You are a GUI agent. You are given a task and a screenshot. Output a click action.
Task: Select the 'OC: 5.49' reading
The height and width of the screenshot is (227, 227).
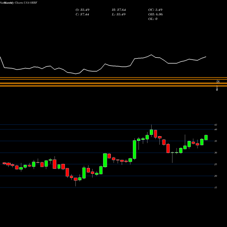(155, 10)
